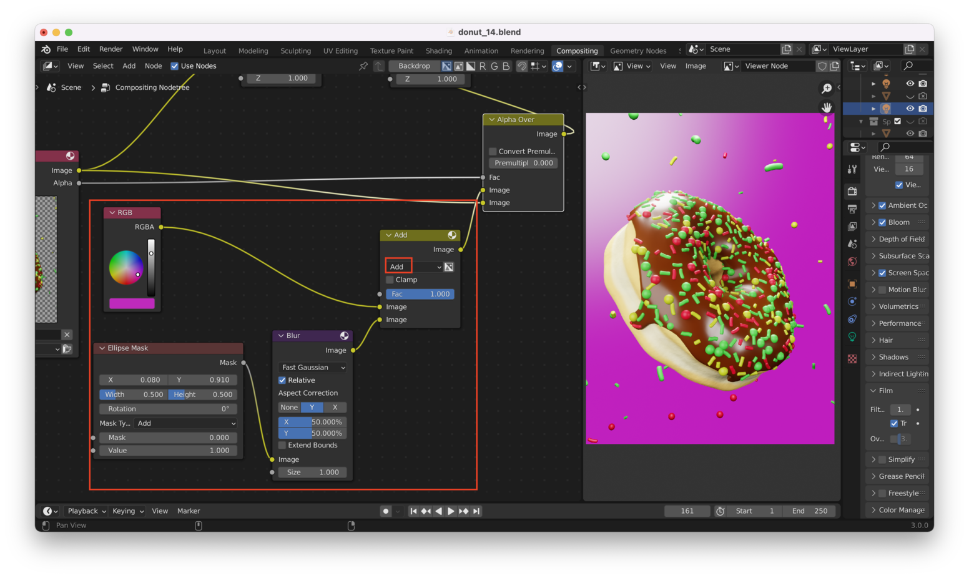
Task: Open the Mask Type dropdown on Ellipse Mask
Action: (187, 423)
